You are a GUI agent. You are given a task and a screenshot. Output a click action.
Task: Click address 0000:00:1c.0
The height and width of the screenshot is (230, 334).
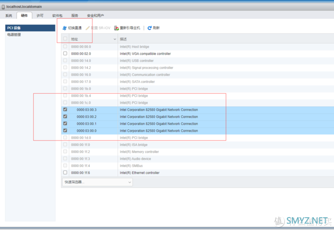81,103
